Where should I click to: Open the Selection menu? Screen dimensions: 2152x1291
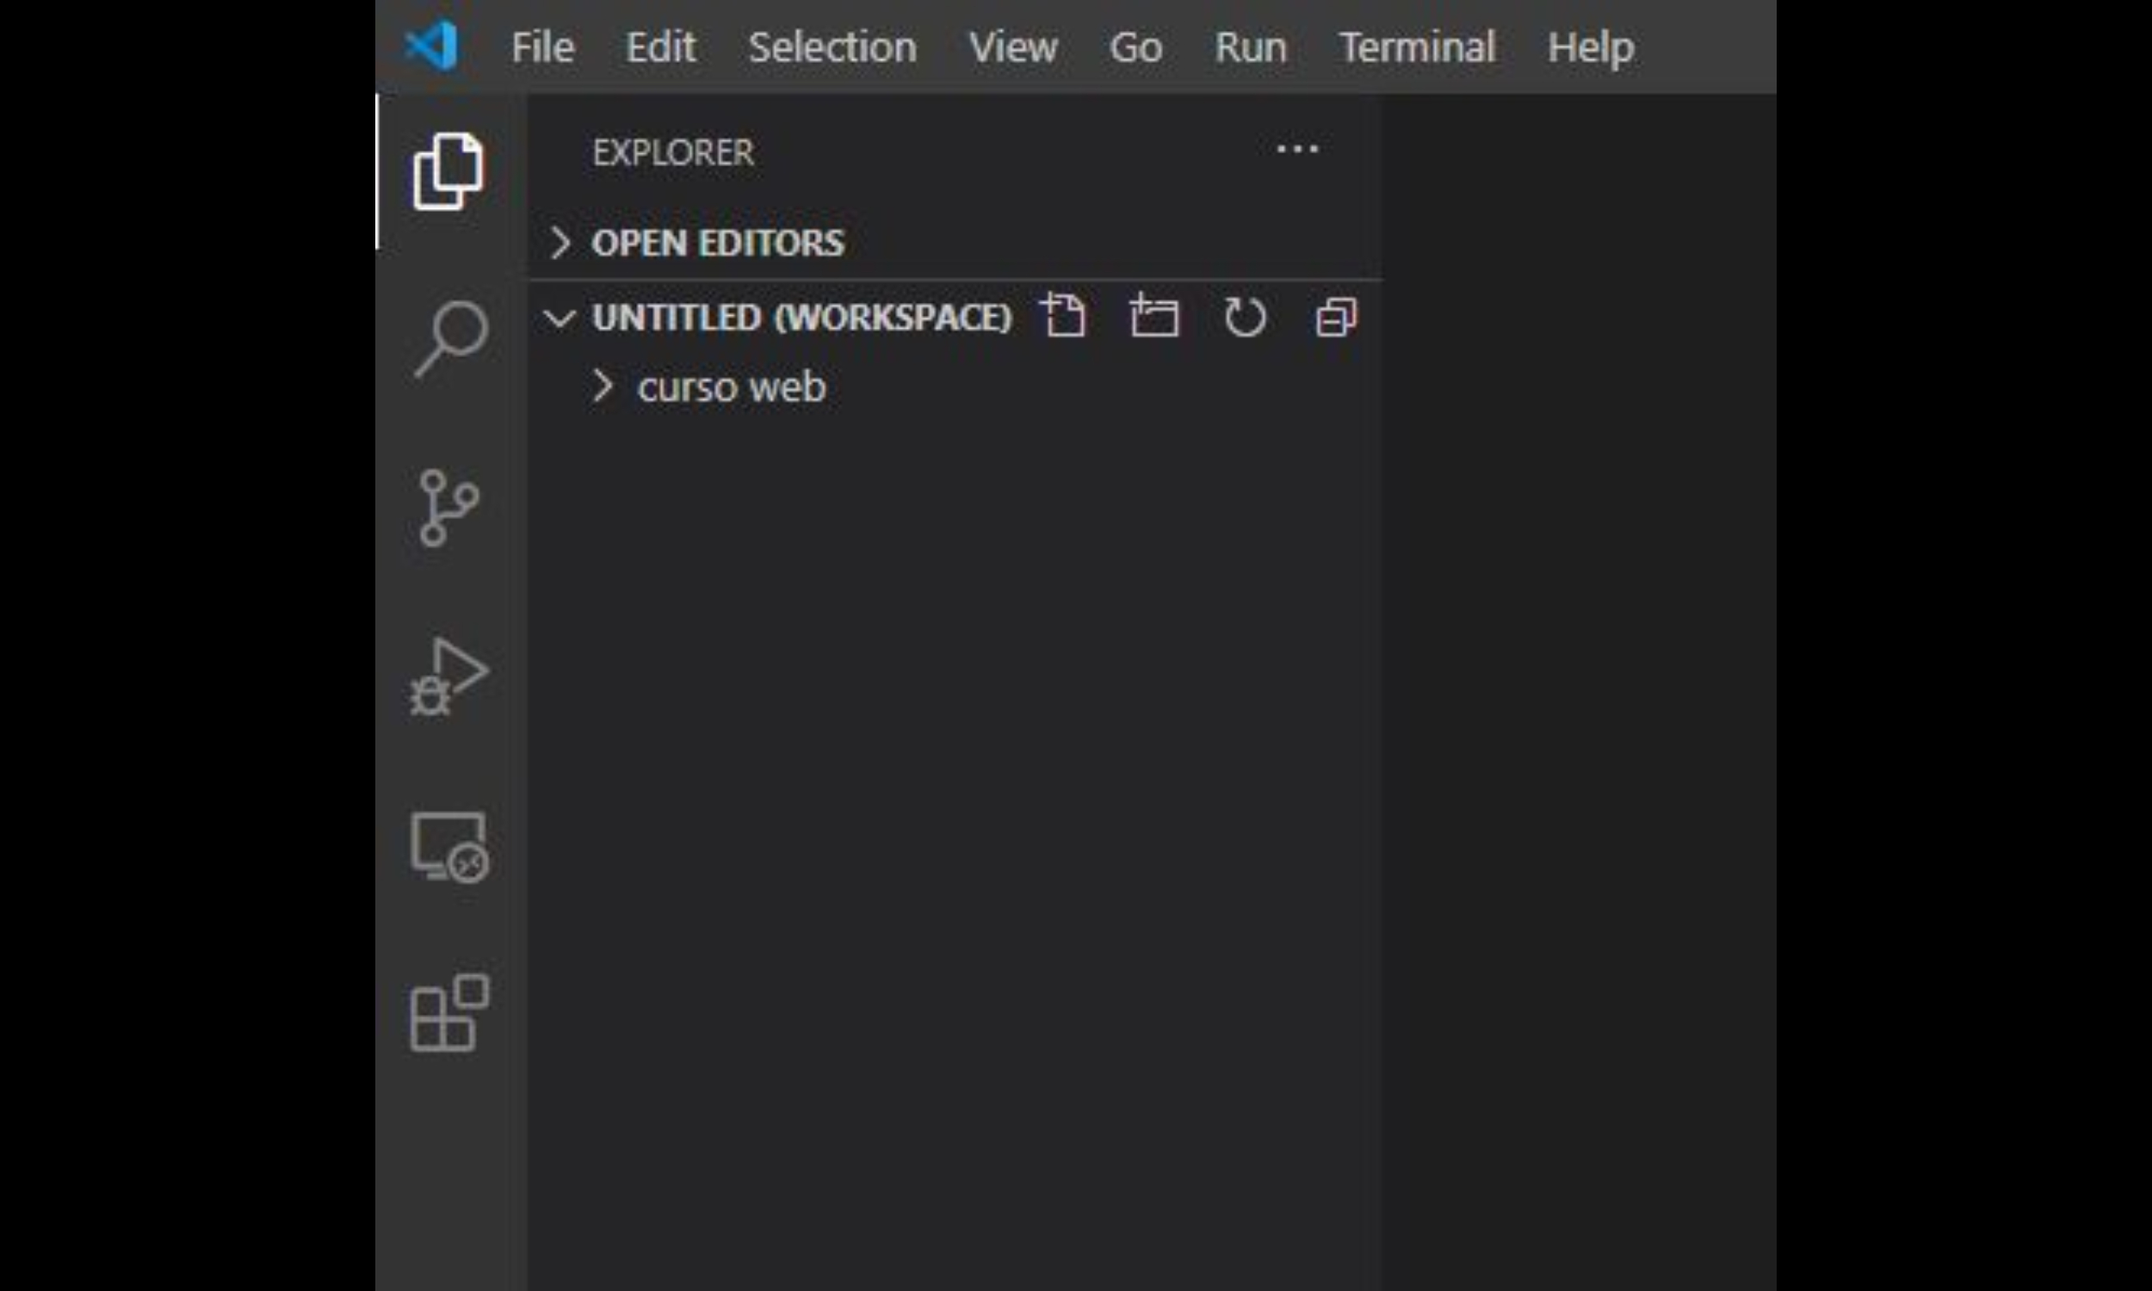(x=832, y=47)
